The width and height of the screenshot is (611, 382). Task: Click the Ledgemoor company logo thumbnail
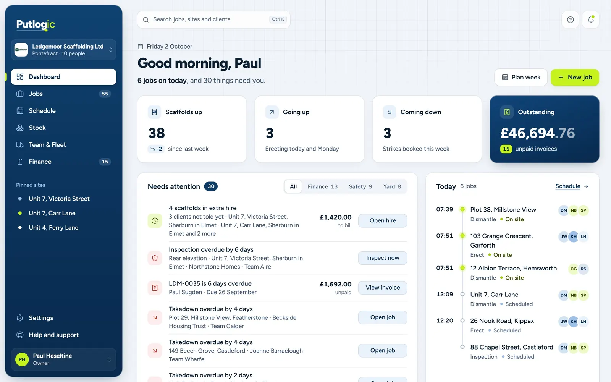point(21,50)
